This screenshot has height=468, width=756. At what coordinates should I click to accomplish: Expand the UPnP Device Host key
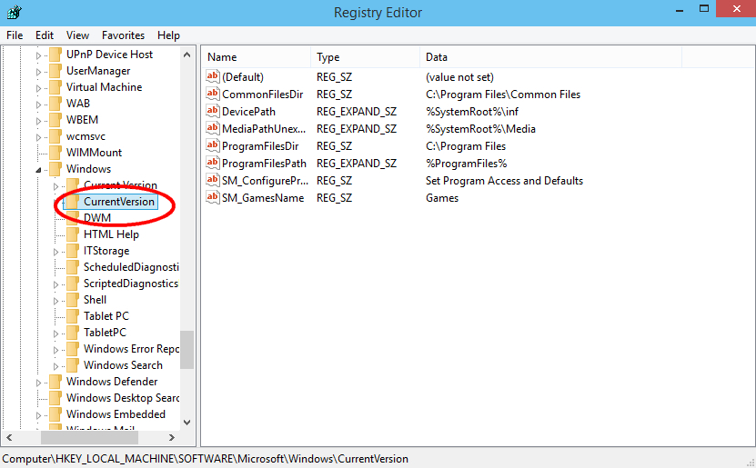click(x=38, y=55)
